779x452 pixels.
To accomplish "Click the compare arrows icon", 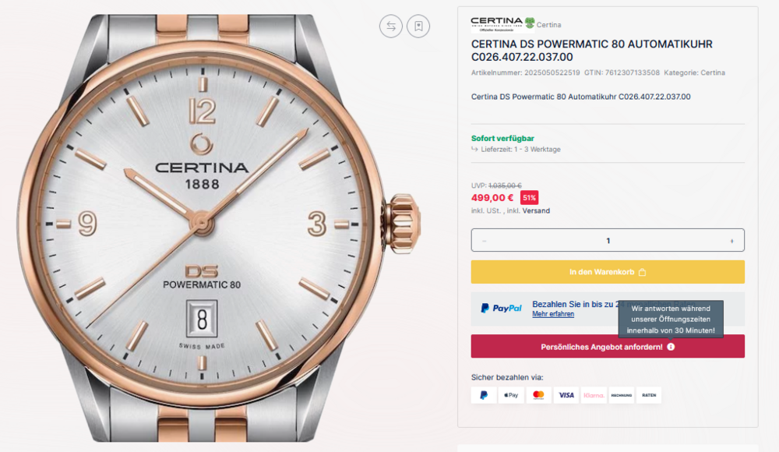I will 390,26.
